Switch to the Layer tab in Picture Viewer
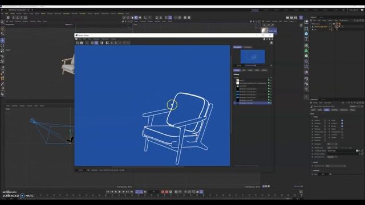The image size is (365, 205). (x=250, y=70)
